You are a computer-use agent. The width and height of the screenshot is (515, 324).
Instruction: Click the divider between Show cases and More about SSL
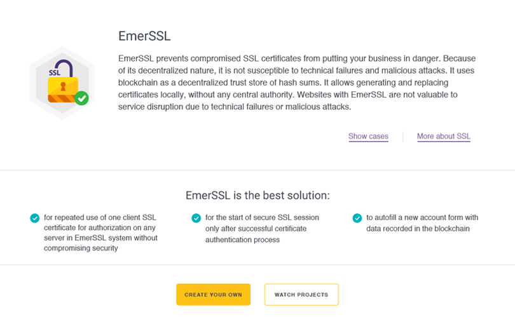click(402, 137)
